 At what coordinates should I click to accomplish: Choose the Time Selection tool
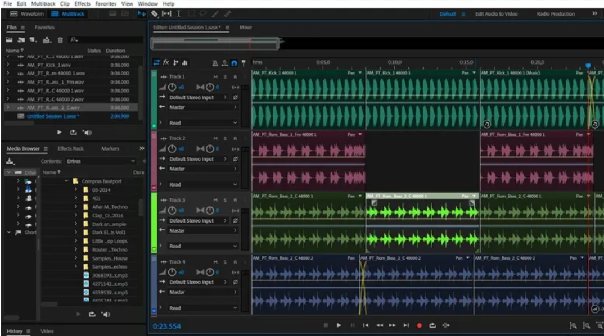[179, 13]
